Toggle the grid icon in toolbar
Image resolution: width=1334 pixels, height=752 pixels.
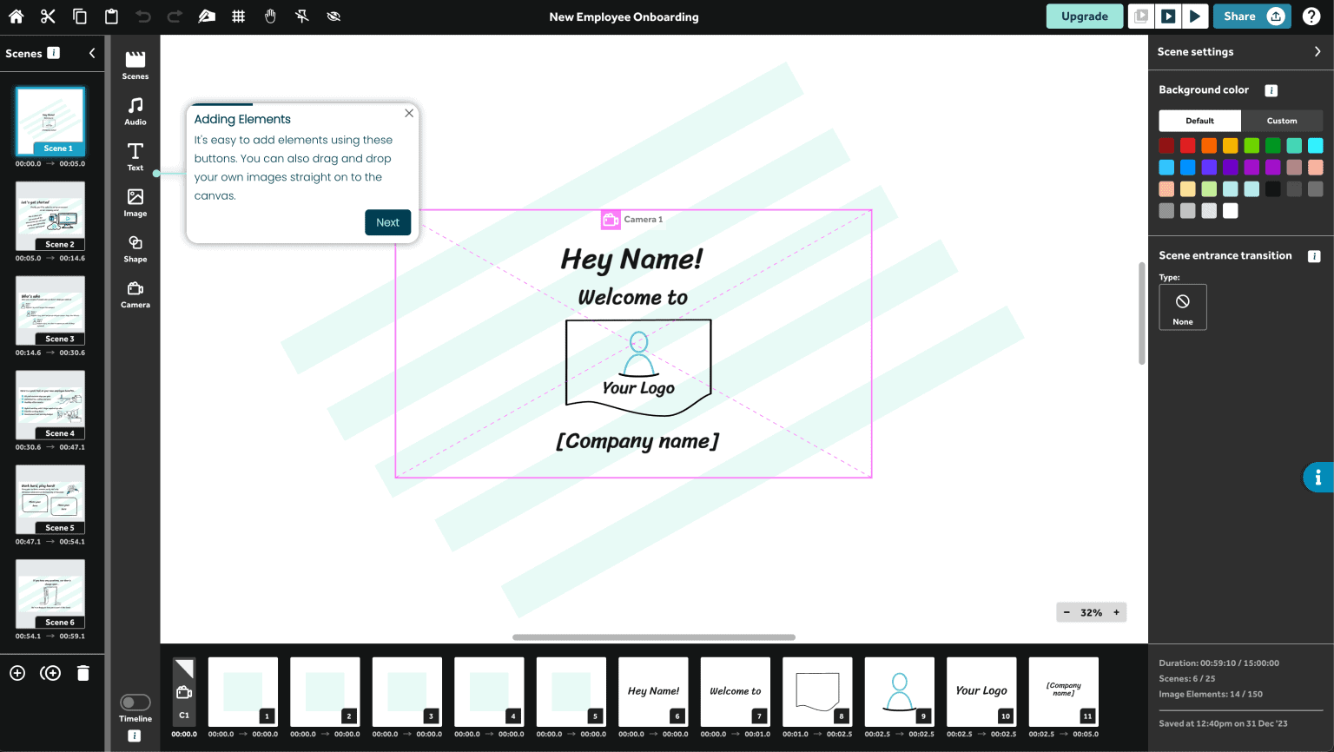click(x=238, y=16)
